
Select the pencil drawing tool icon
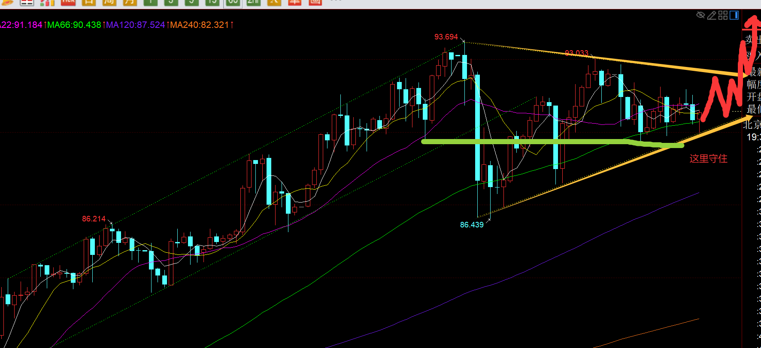point(712,15)
